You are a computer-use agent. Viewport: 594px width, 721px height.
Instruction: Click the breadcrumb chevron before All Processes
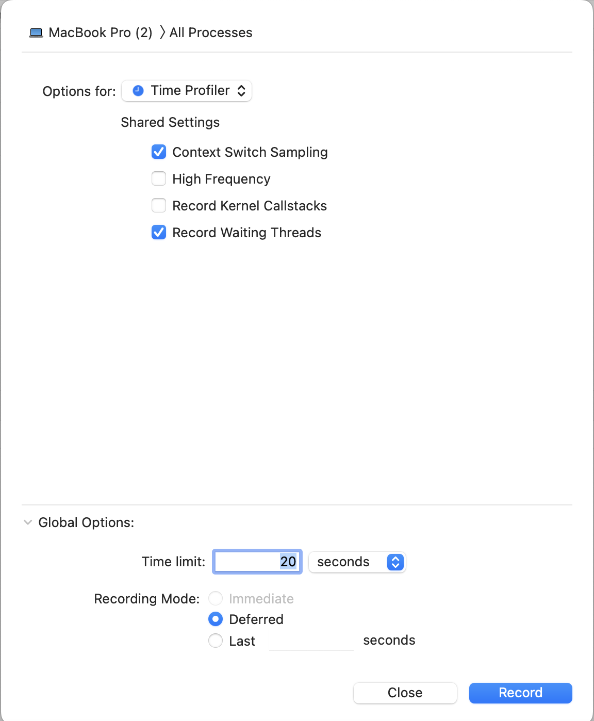162,32
